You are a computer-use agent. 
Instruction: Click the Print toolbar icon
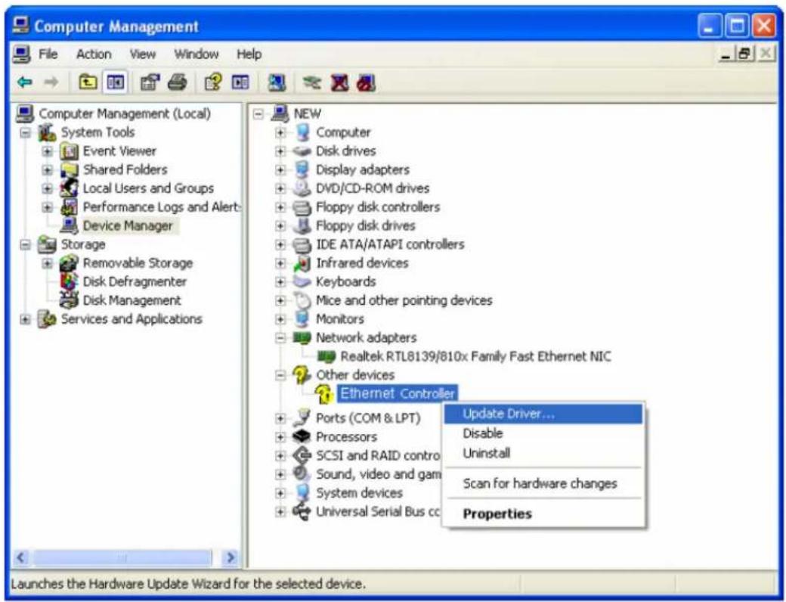[x=177, y=82]
